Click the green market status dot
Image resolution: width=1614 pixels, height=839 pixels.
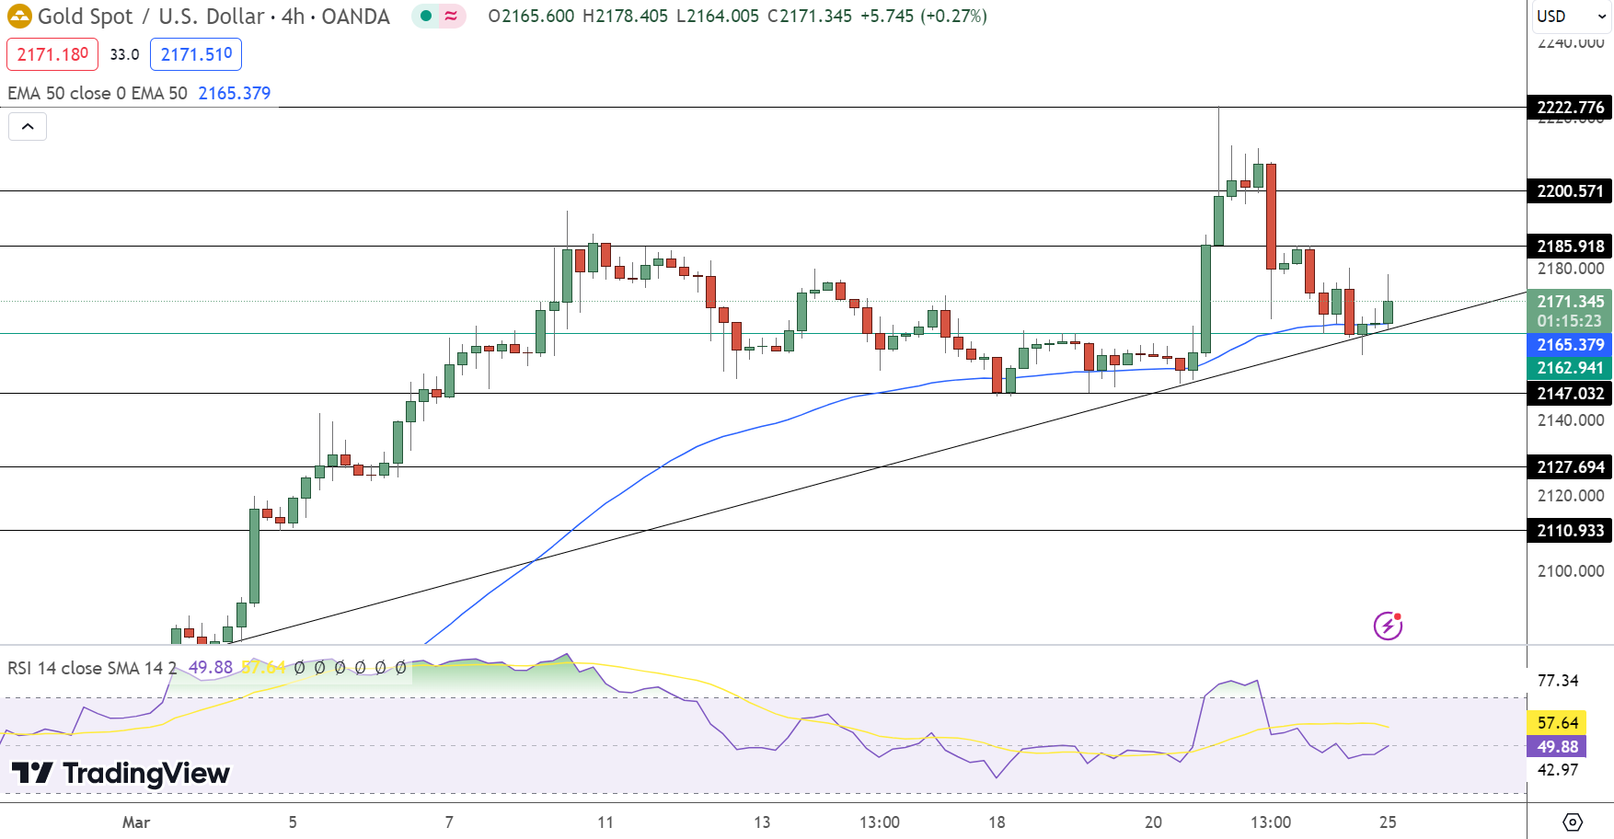[x=426, y=16]
